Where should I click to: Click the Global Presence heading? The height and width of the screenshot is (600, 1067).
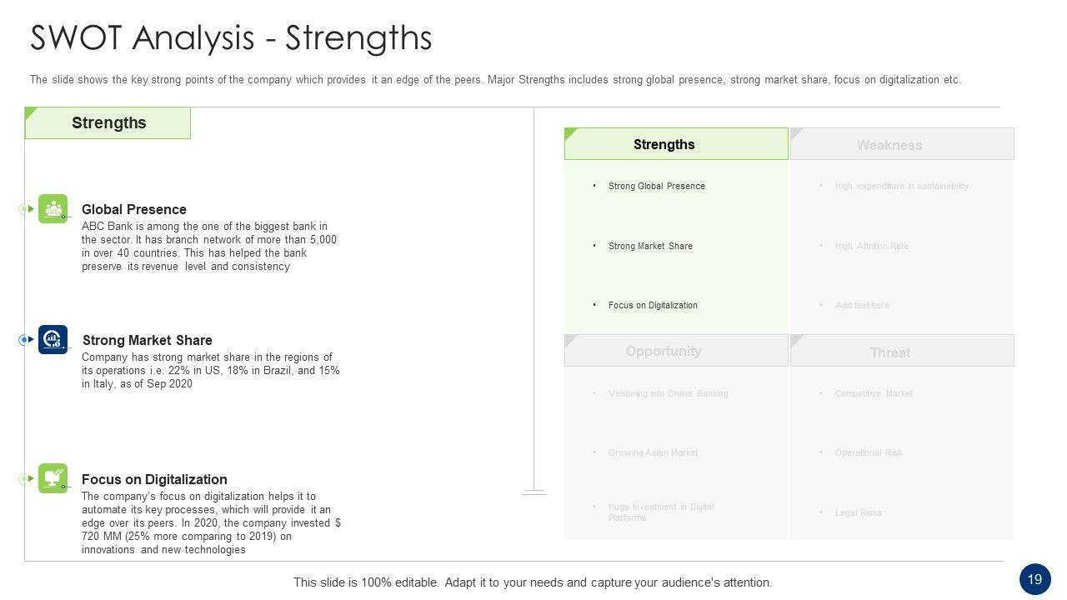click(134, 209)
